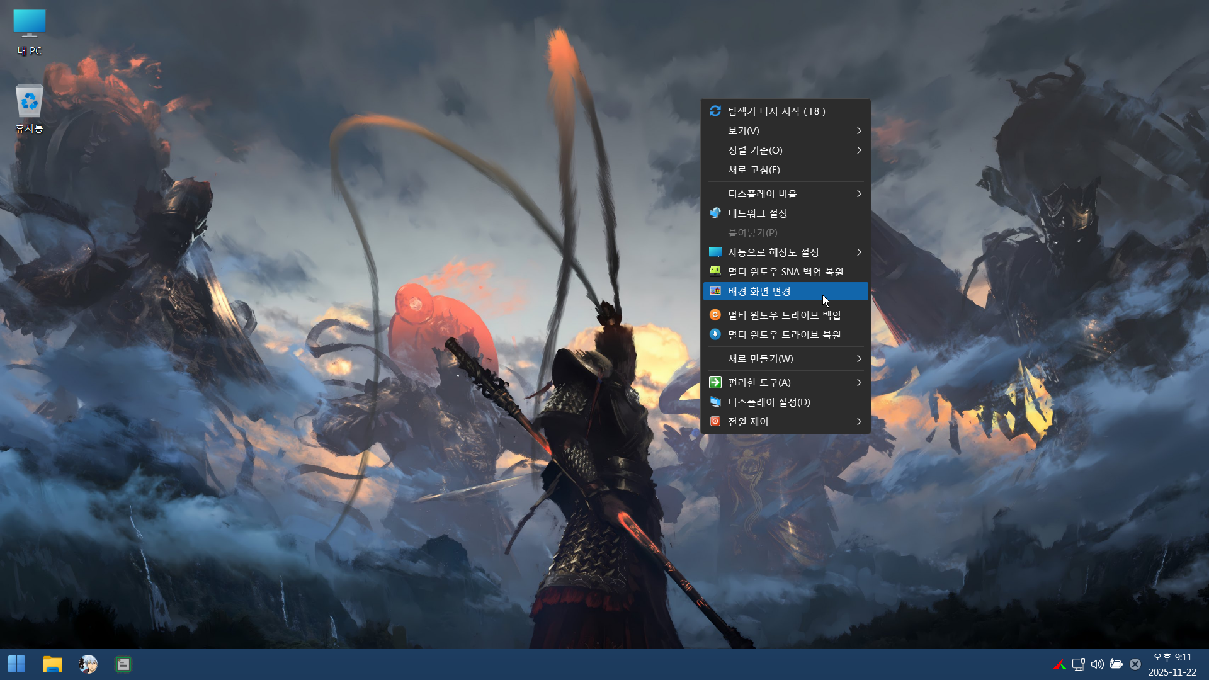1209x680 pixels.
Task: Click 새로 고침(E) to refresh the desktop
Action: pos(753,169)
